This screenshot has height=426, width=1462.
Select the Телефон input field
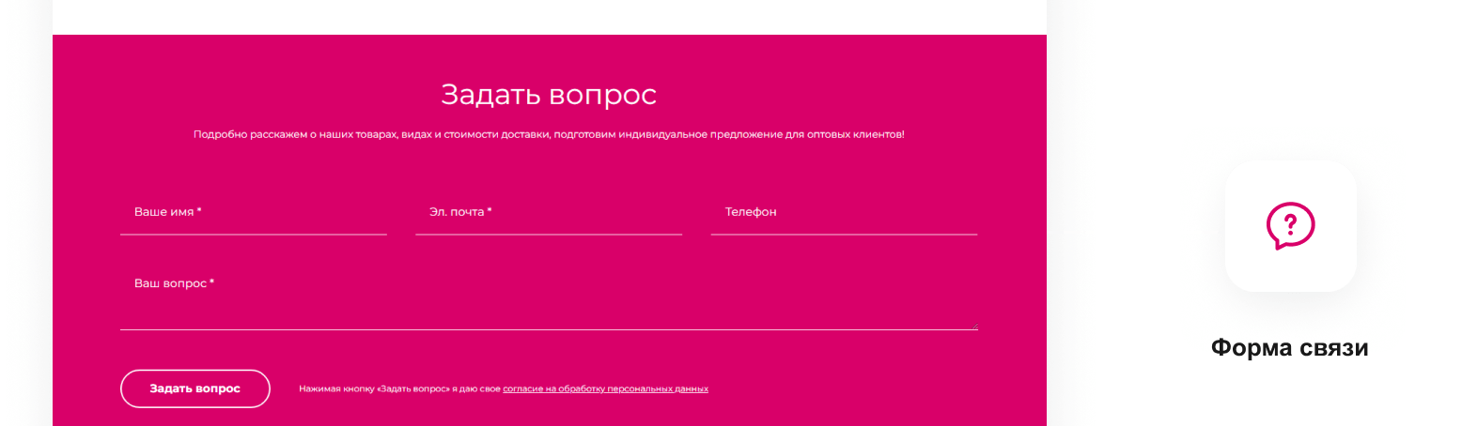pyautogui.click(x=843, y=213)
